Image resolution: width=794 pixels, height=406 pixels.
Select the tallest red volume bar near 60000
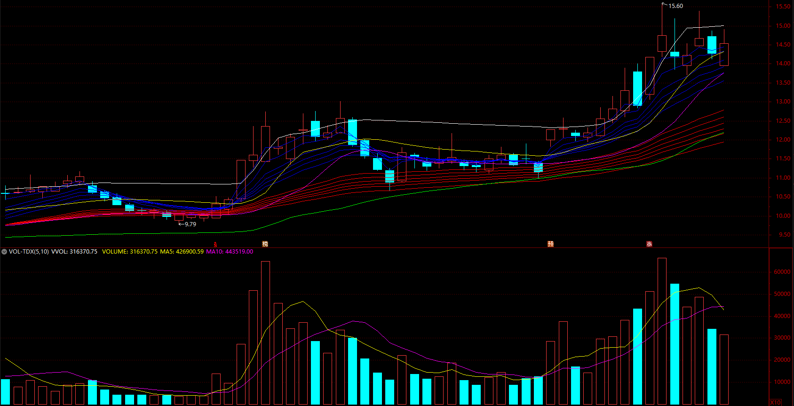coord(662,331)
